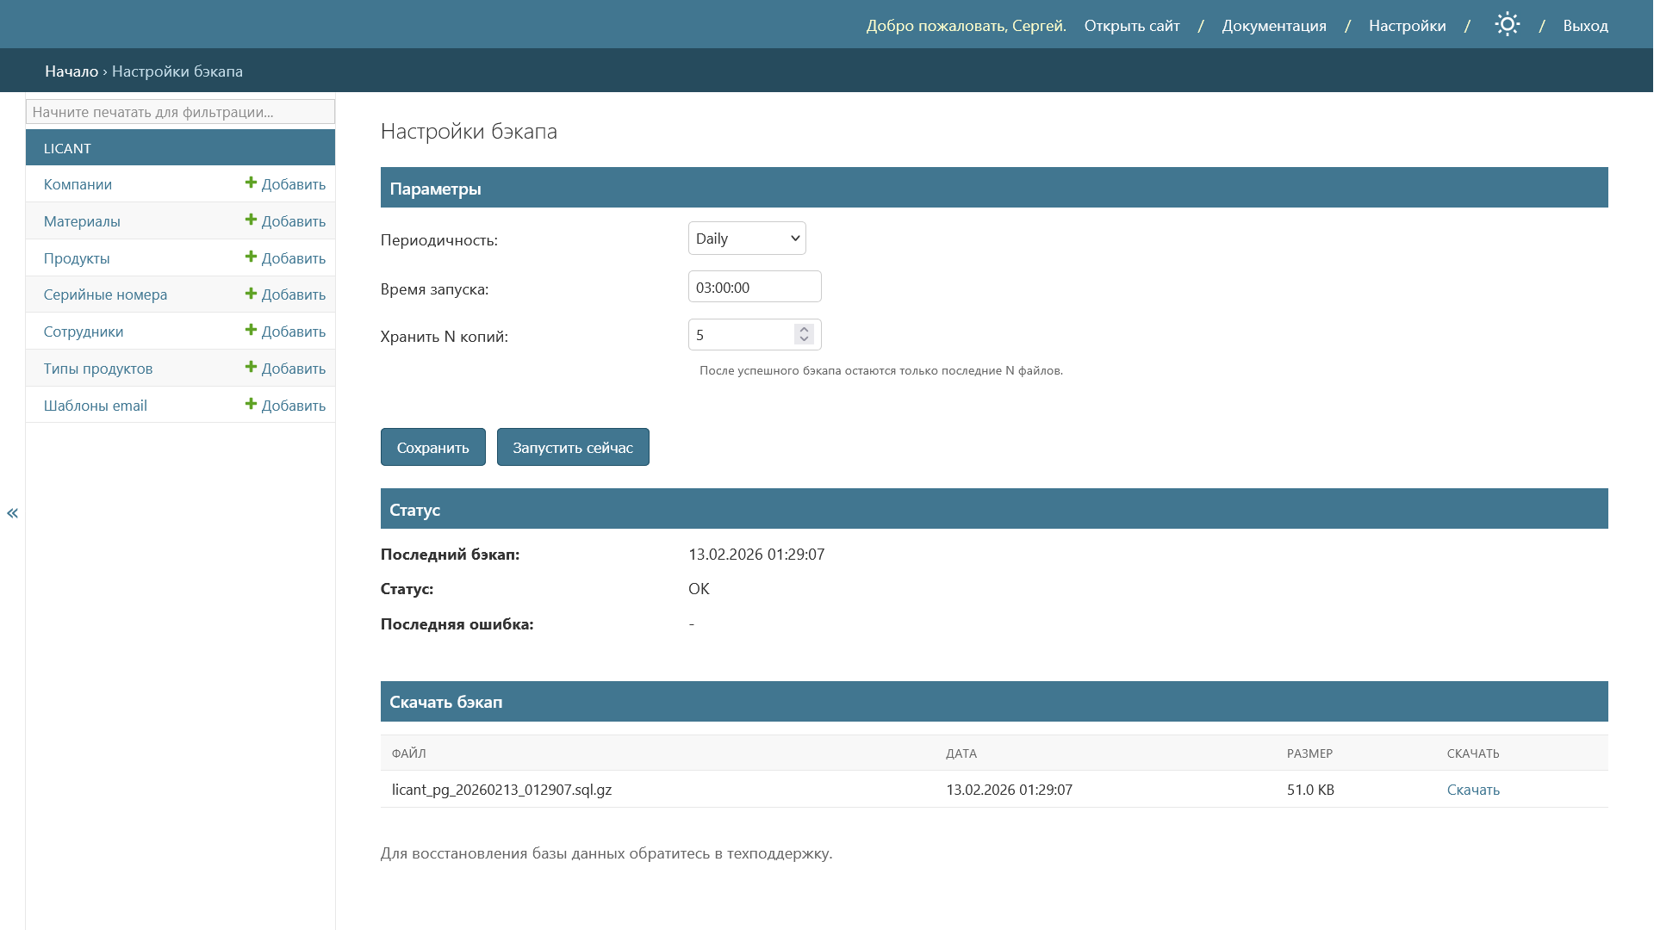This screenshot has width=1654, height=930.
Task: Open Настройки in the top menu
Action: 1407,26
